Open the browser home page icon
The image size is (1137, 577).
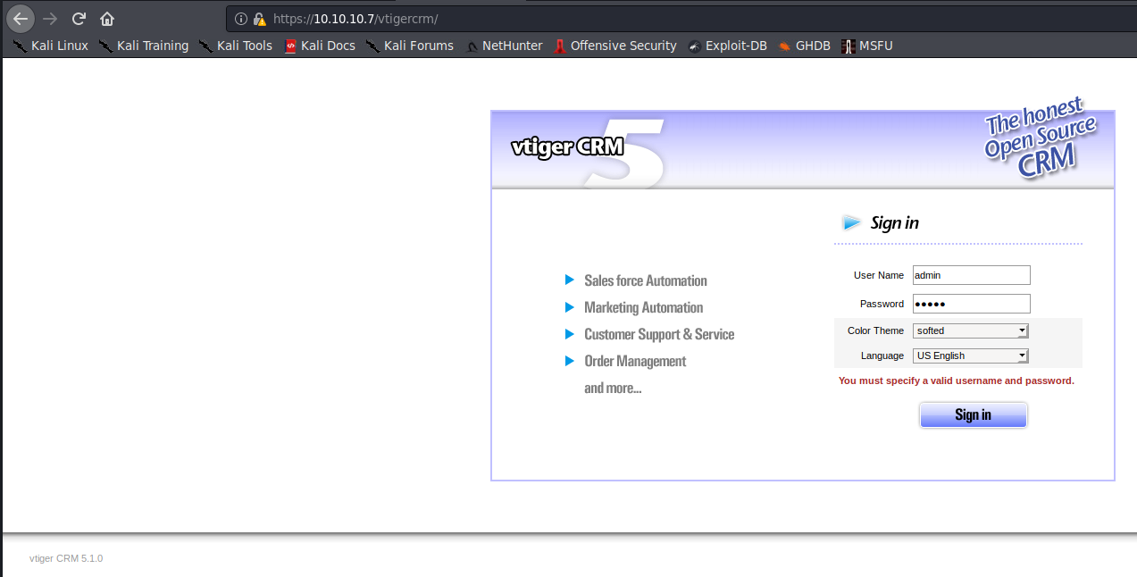(107, 18)
